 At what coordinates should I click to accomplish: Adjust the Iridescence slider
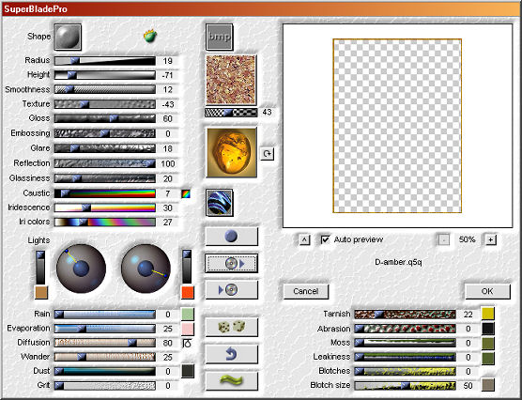[x=105, y=208]
